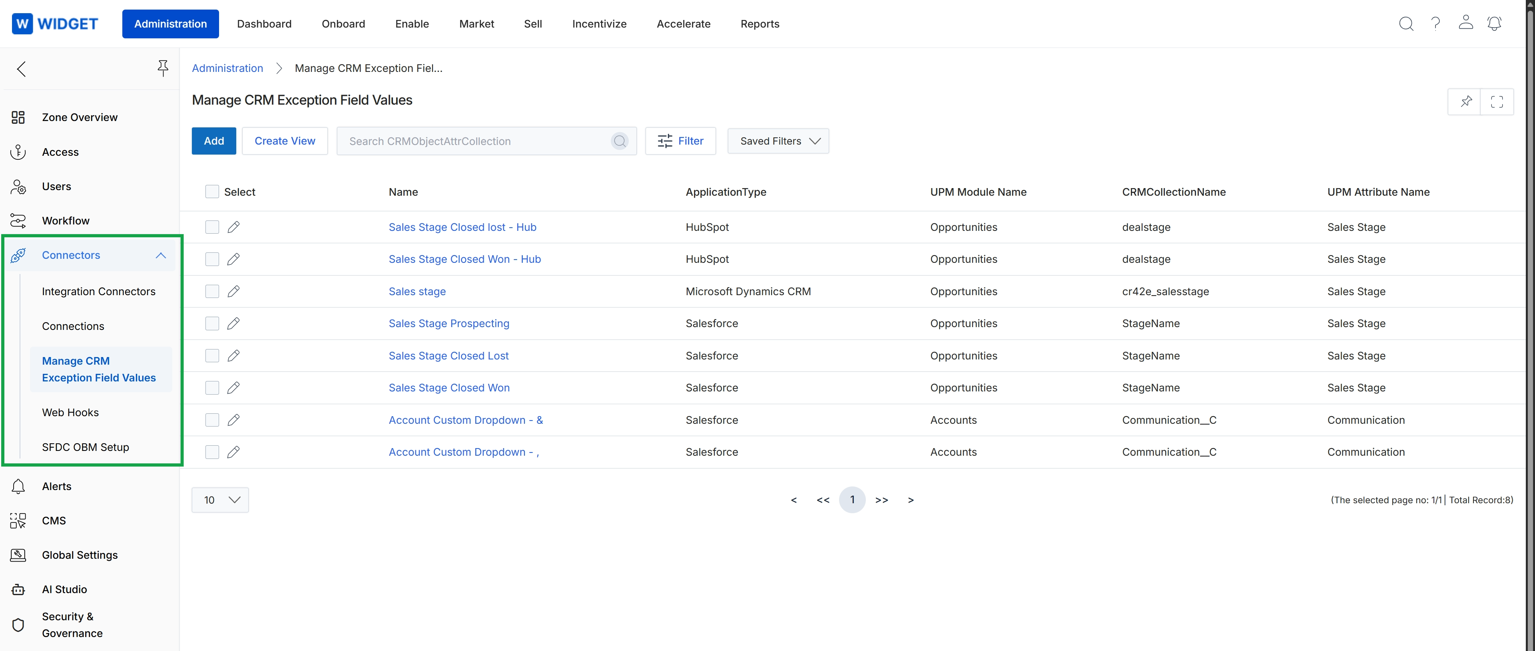Image resolution: width=1535 pixels, height=651 pixels.
Task: Edit the Account Custom Dropdown - & row
Action: pos(233,420)
